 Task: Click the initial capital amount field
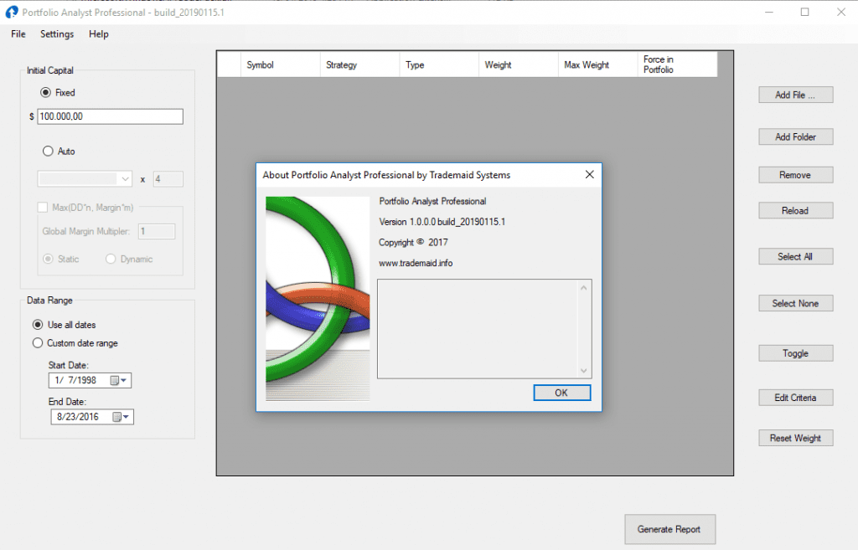pyautogui.click(x=110, y=116)
